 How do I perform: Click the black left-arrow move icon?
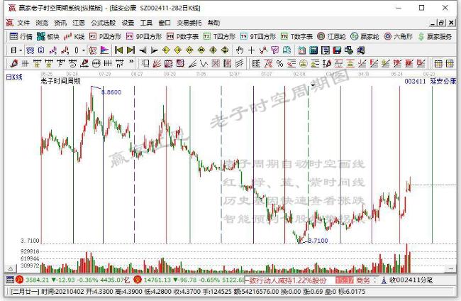[143, 50]
